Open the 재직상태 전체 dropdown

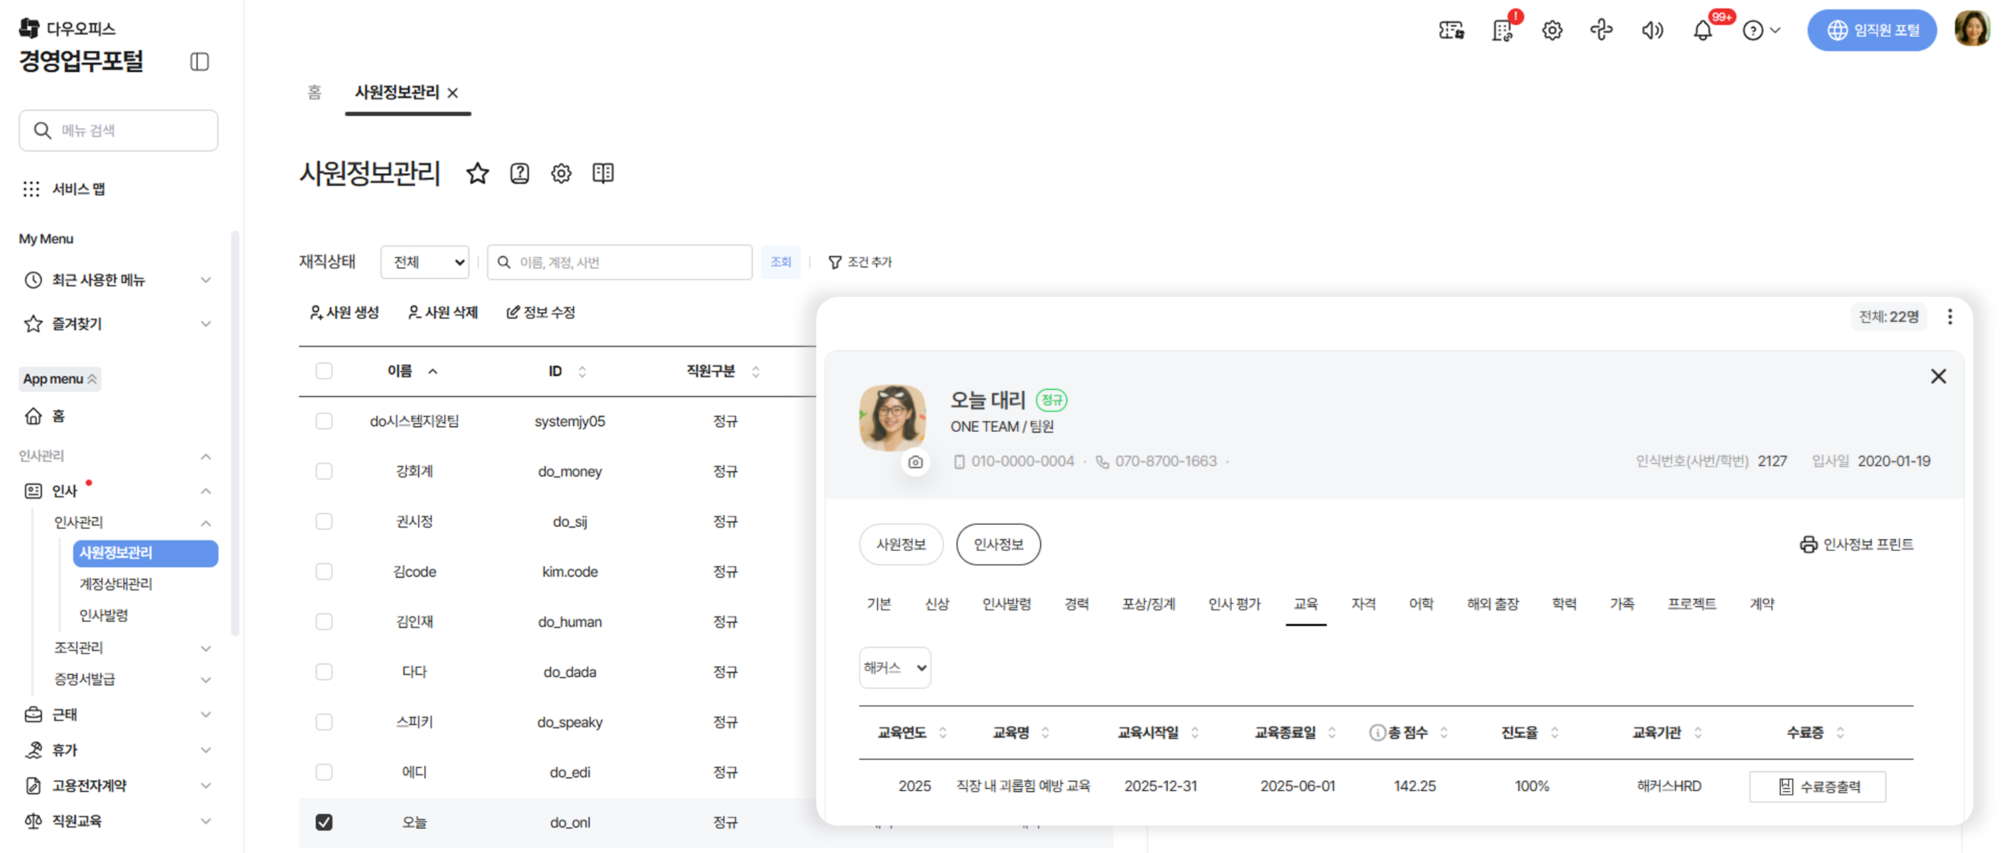click(425, 262)
